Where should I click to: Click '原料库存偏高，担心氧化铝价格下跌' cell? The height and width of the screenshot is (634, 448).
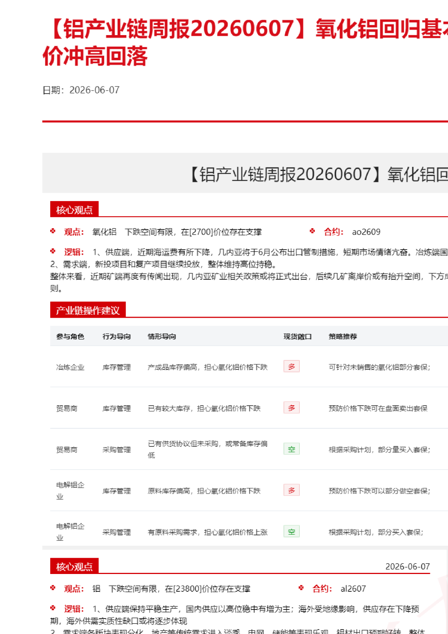(x=204, y=491)
